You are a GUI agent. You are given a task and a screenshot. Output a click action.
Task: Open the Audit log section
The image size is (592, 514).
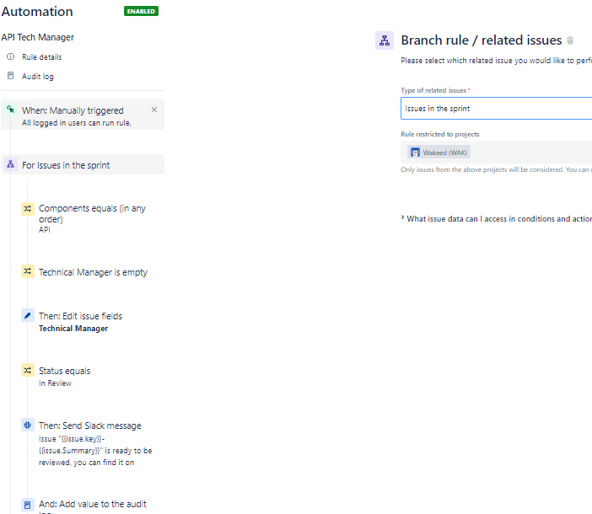[x=38, y=76]
